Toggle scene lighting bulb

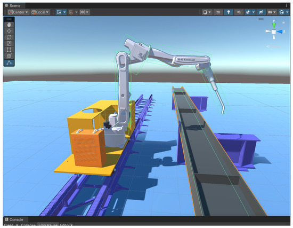[x=229, y=12]
